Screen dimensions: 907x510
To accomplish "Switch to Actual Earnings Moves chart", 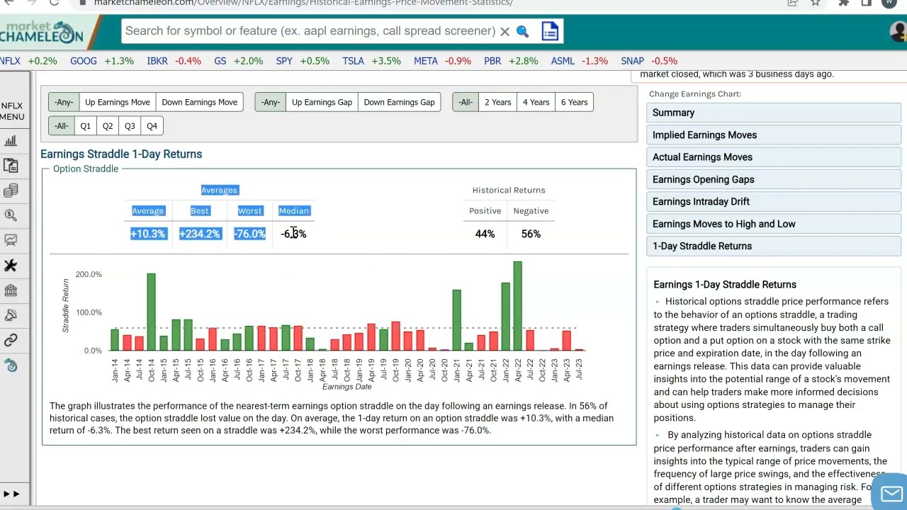I will pos(774,157).
